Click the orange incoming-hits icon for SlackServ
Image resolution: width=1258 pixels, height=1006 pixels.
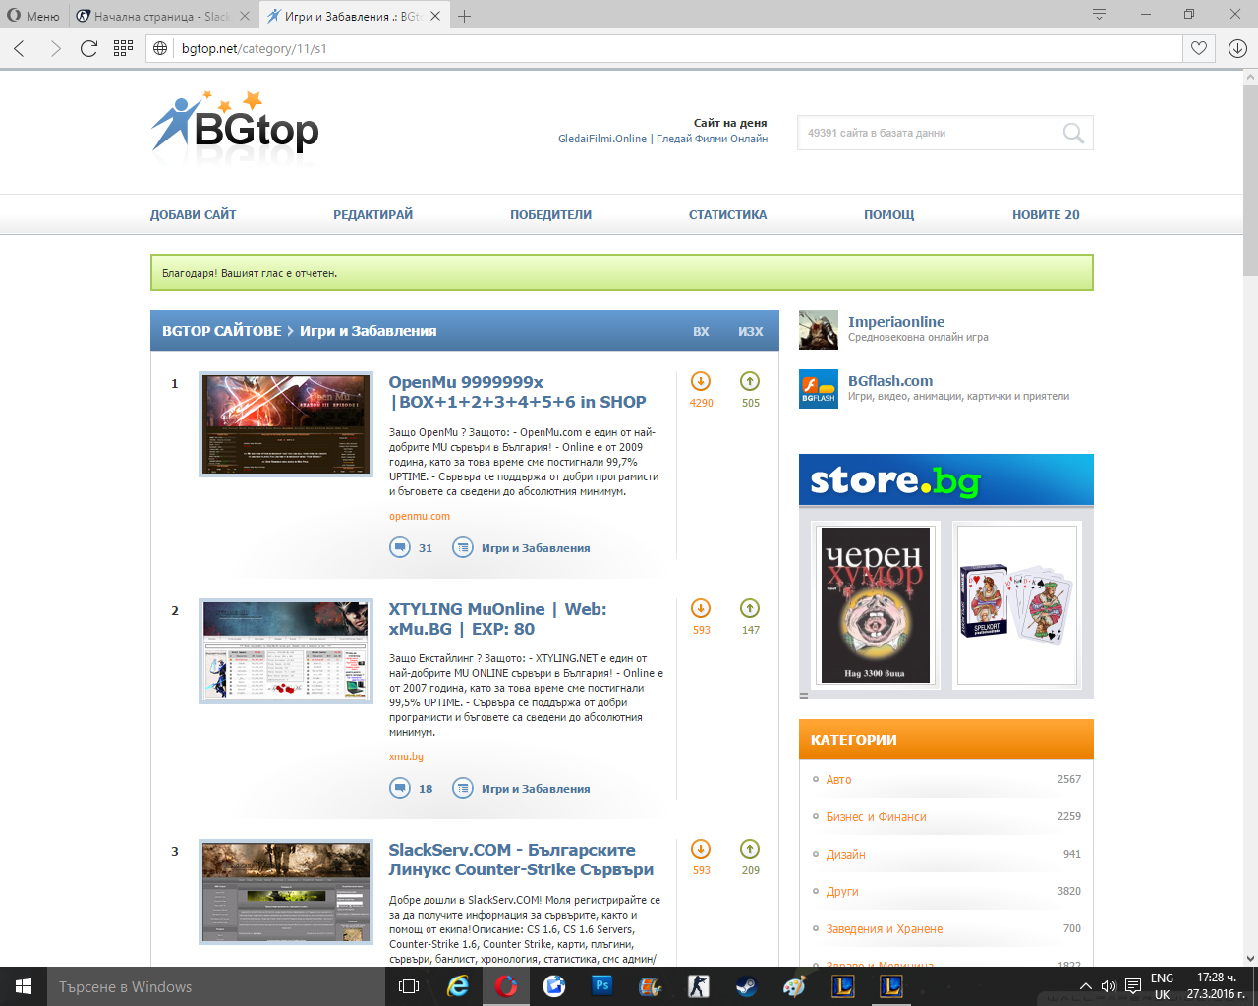point(701,849)
